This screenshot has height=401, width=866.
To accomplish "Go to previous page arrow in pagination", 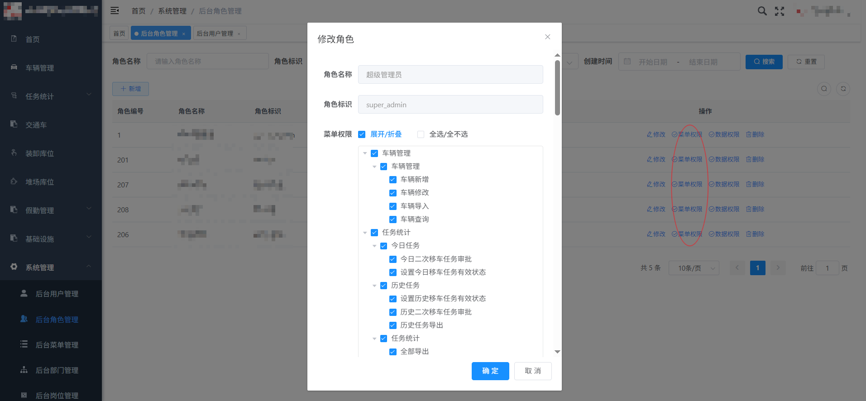I will [x=737, y=268].
